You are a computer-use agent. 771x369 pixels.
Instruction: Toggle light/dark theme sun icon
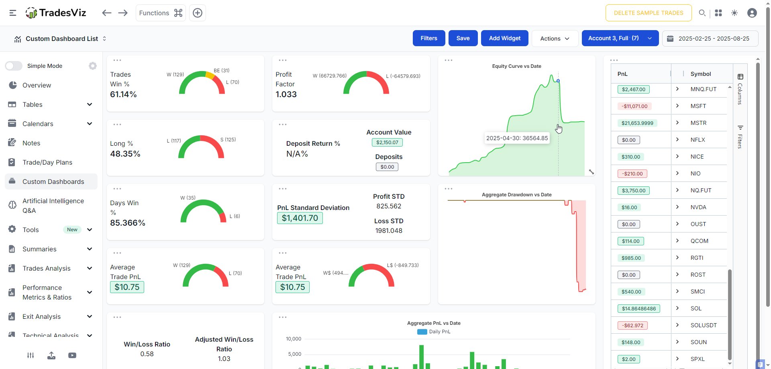pyautogui.click(x=734, y=13)
